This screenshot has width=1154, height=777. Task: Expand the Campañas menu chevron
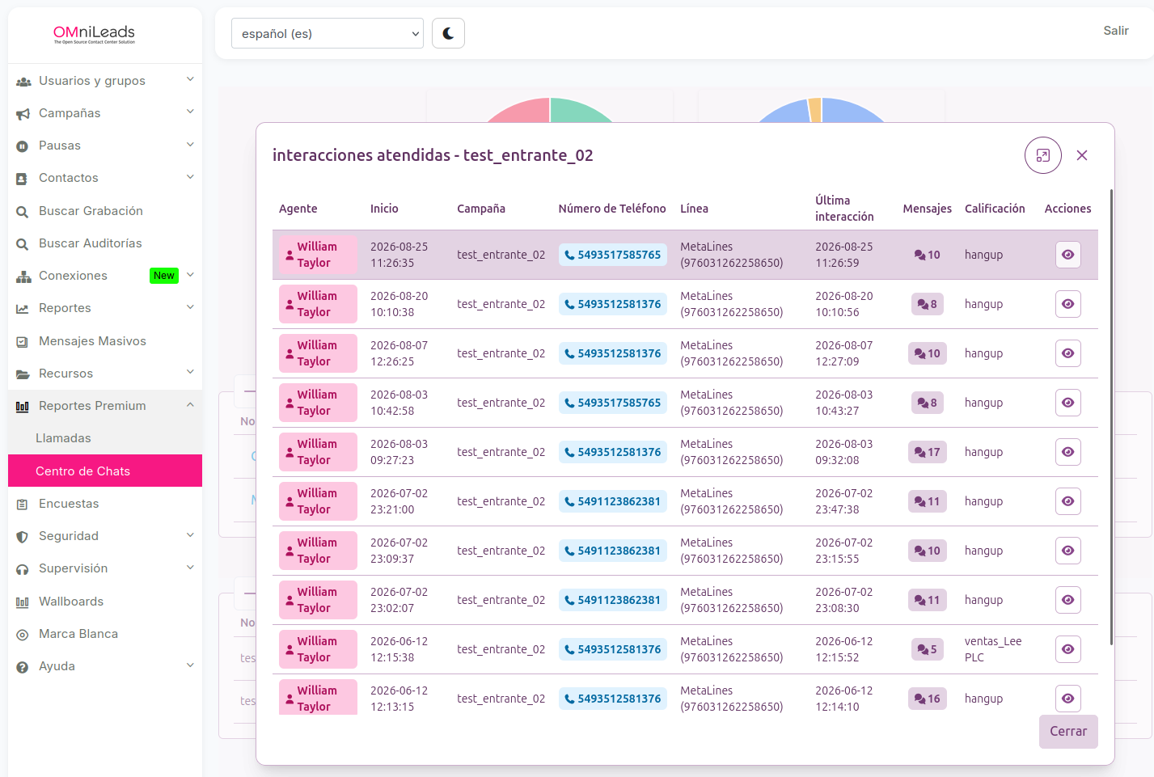click(x=190, y=112)
